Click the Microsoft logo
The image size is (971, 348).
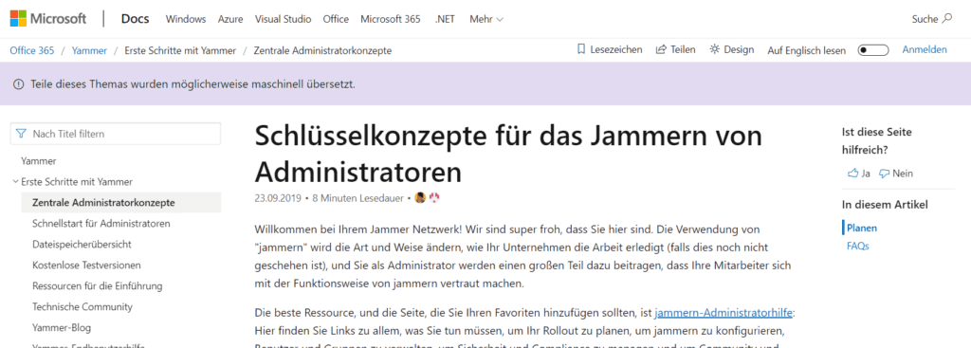(x=47, y=19)
